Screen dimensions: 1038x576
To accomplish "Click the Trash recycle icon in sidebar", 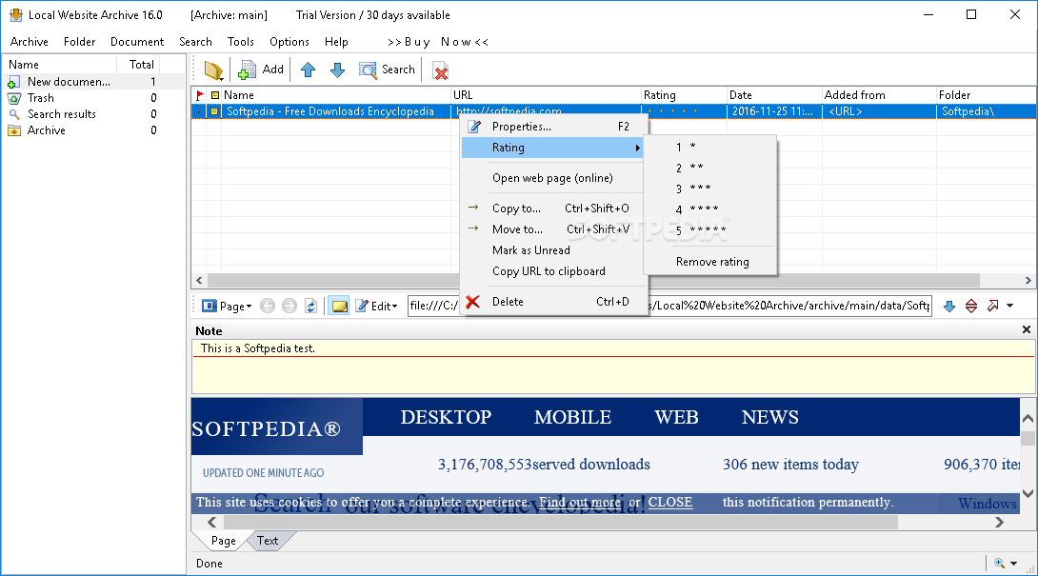I will (x=14, y=99).
